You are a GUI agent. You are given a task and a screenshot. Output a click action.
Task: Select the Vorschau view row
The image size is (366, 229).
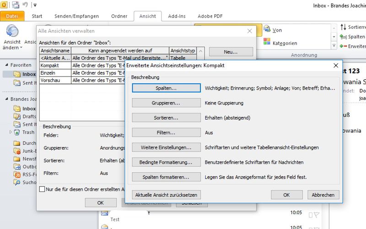click(82, 81)
